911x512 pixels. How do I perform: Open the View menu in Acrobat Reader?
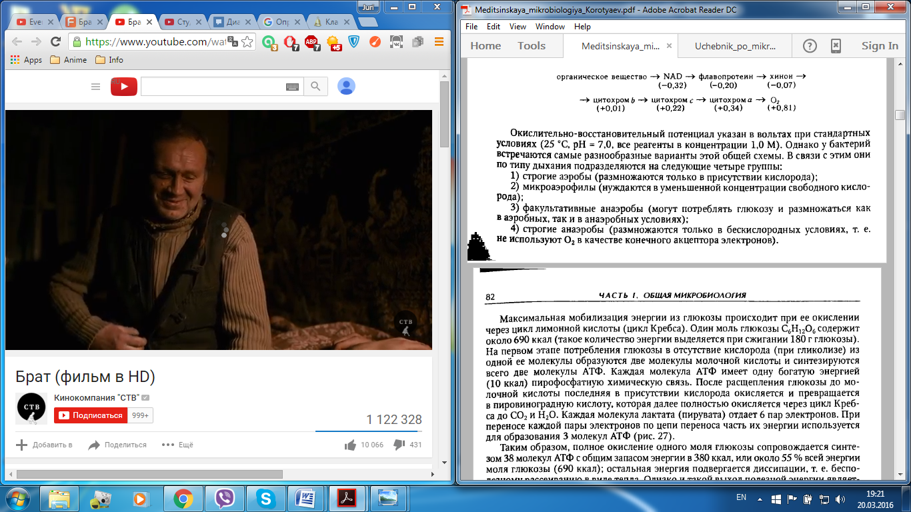518,27
